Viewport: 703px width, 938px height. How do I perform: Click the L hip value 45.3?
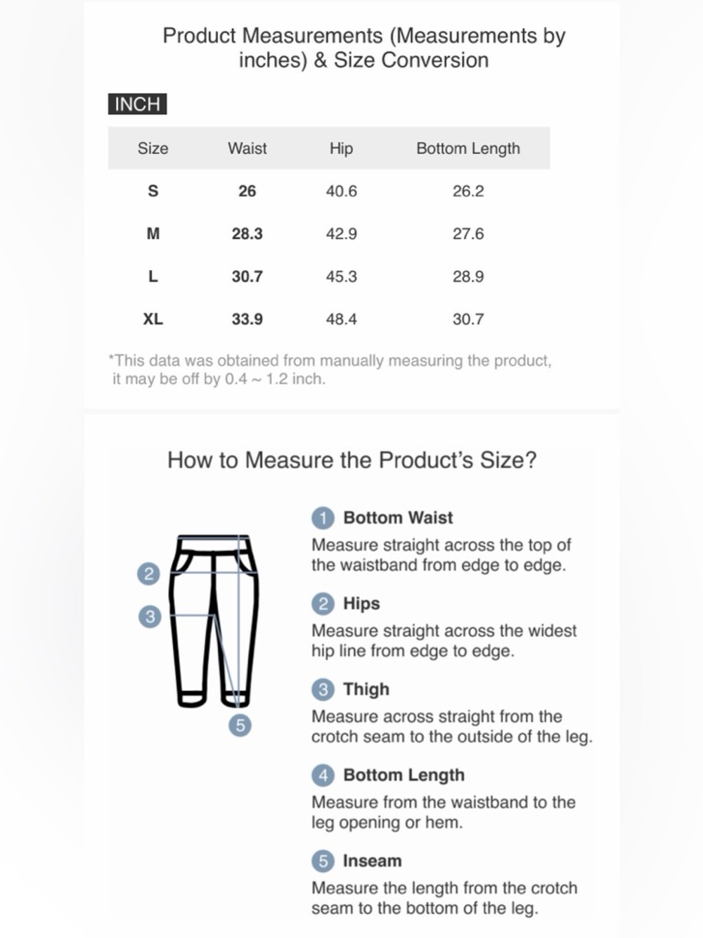(341, 277)
